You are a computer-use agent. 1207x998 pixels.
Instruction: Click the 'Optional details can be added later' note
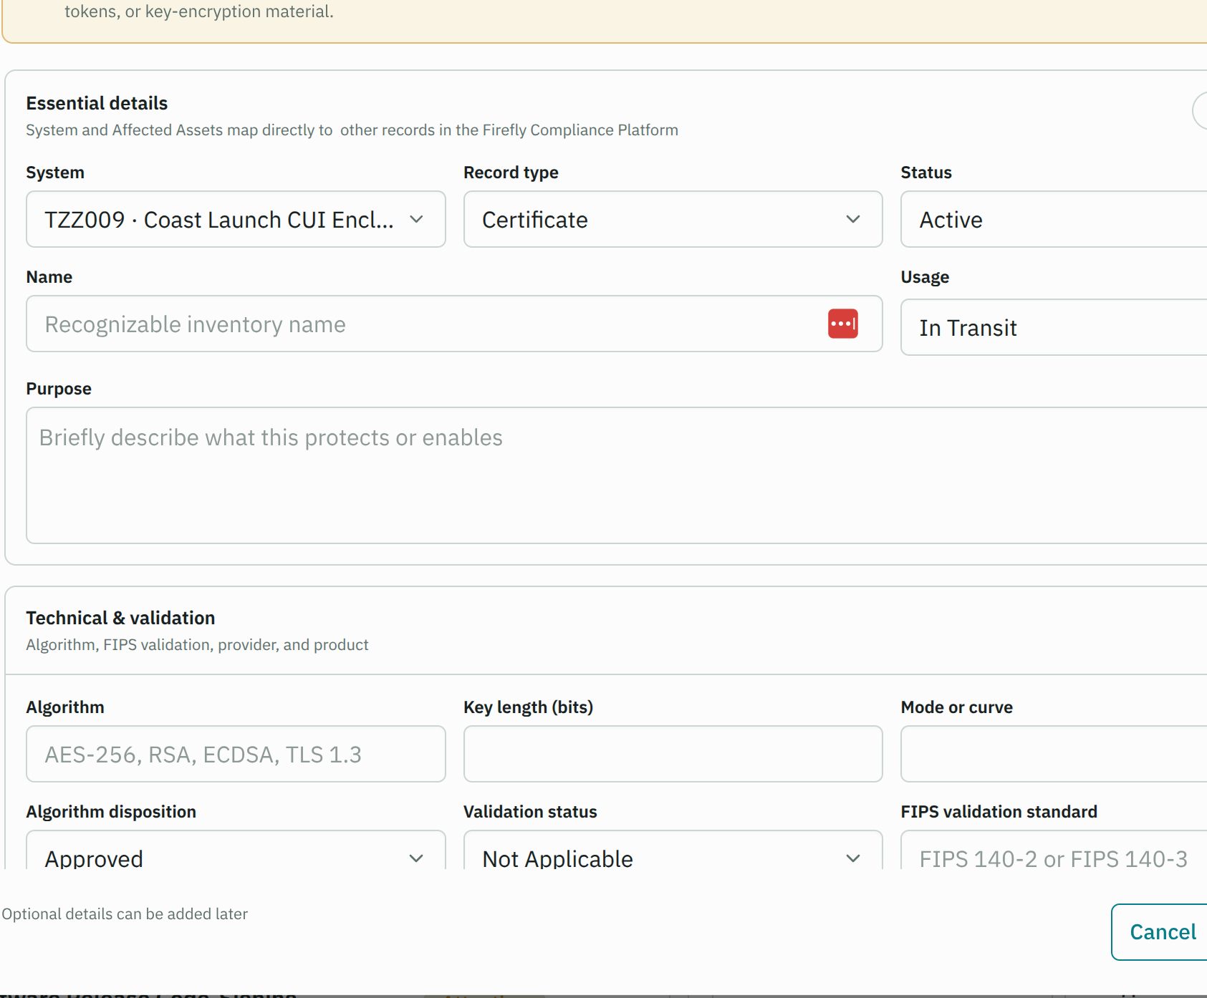(x=125, y=914)
